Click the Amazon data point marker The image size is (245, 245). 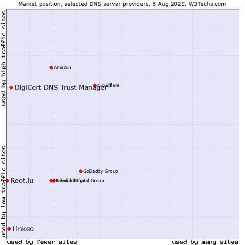[x=51, y=67]
